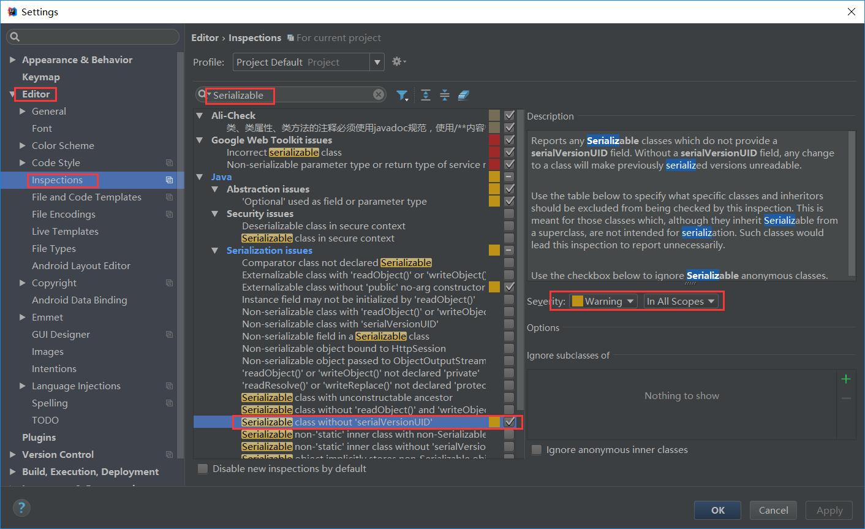Click the project-level icon beside GUI Designer
Viewport: 865px width, 529px height.
click(169, 335)
